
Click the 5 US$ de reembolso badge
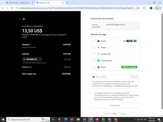coord(129,67)
